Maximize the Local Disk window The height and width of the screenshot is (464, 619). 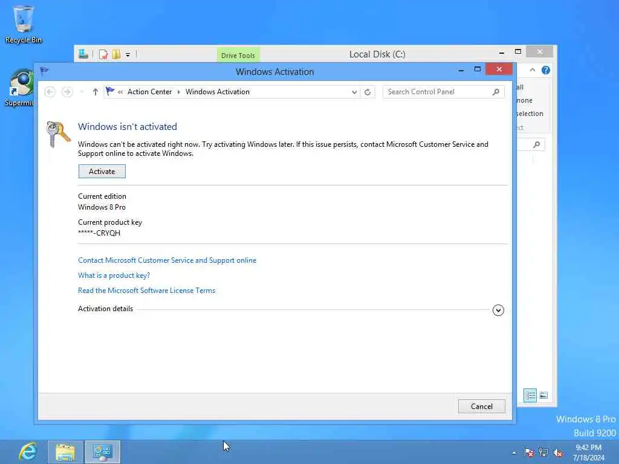[518, 52]
